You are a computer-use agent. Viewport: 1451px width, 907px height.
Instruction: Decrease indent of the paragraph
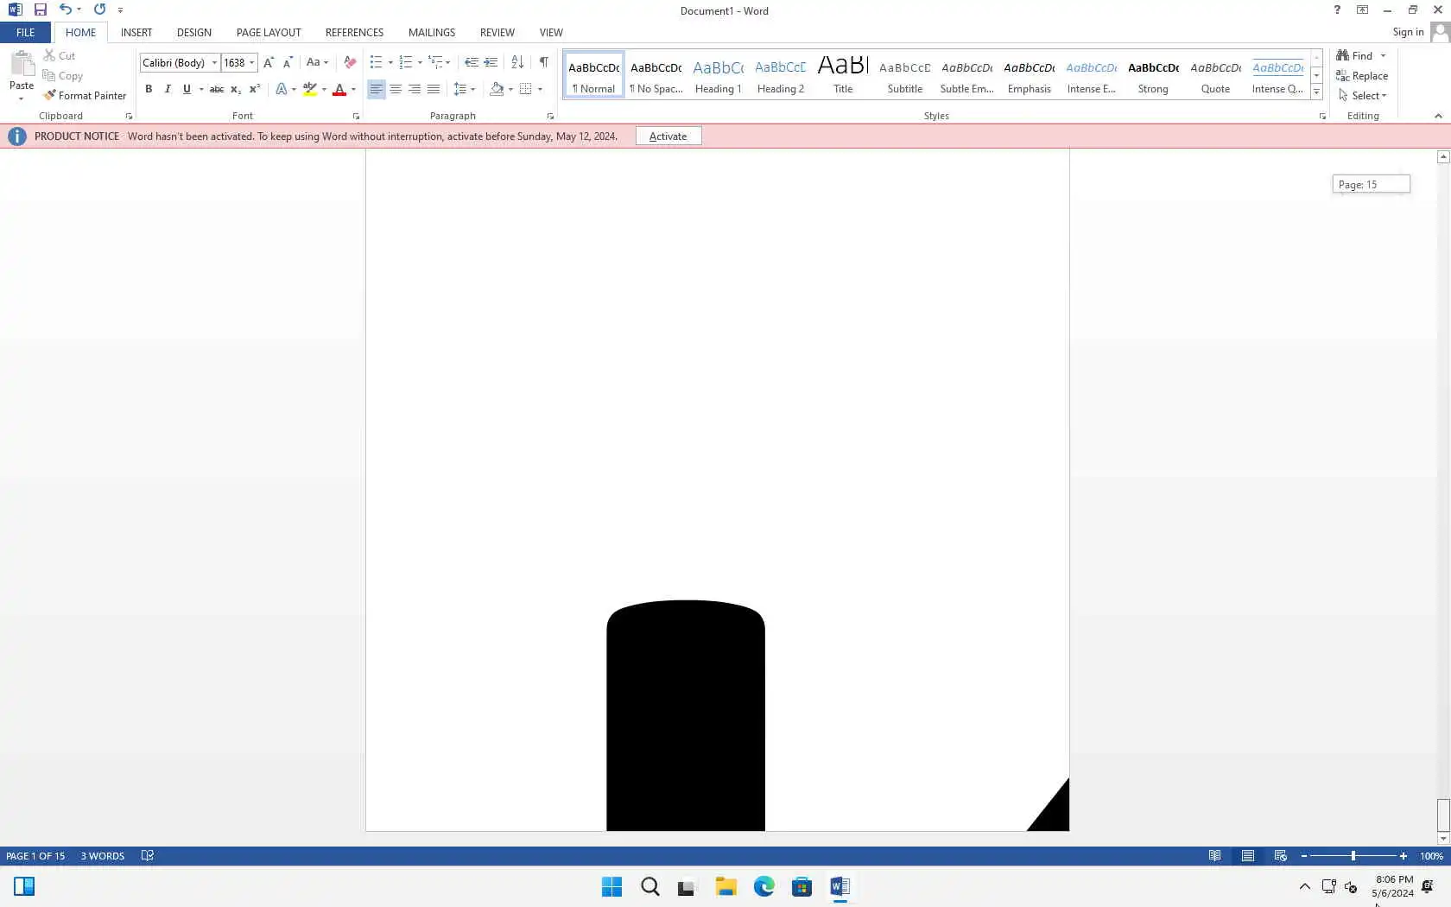click(x=471, y=62)
